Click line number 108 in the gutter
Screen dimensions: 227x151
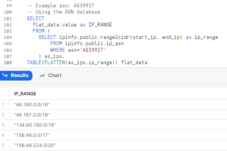[x=8, y=63]
